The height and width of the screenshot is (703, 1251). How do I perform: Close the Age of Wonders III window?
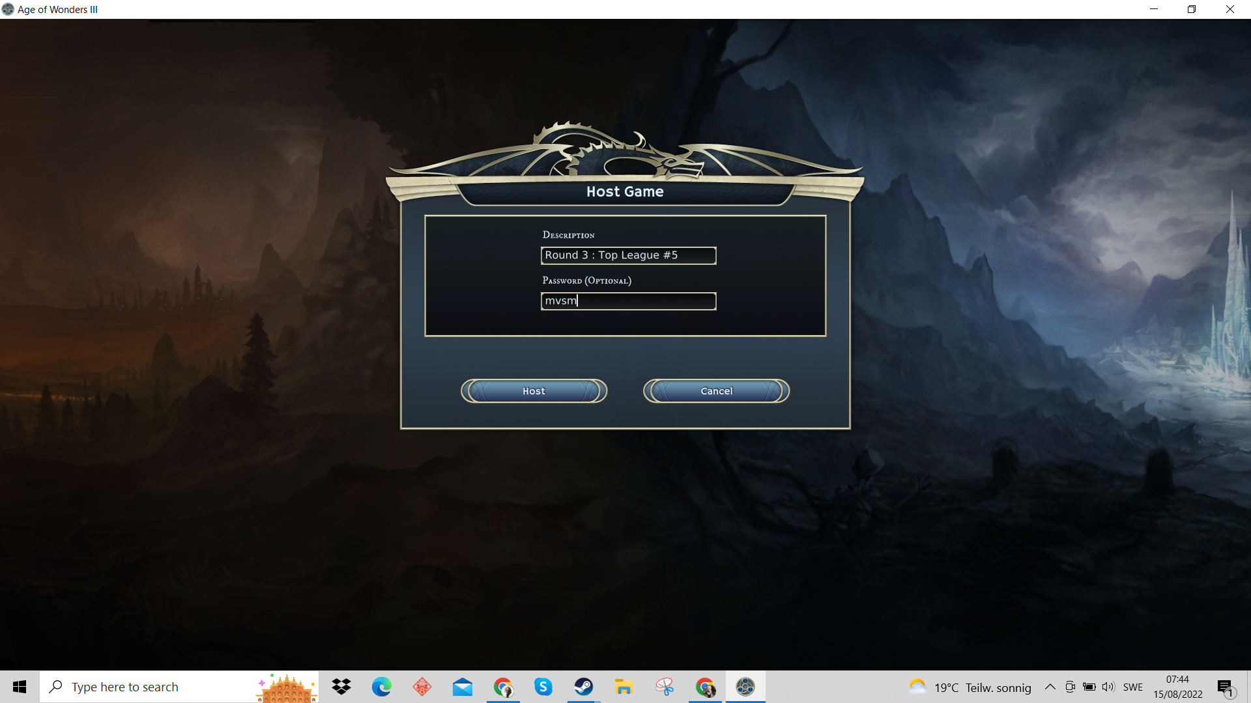(1230, 9)
